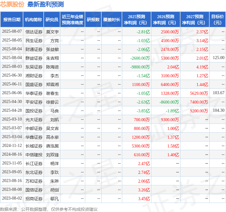Select the 湘财证券 institution cell
Image resolution: width=226 pixels, height=212 pixels.
[34, 76]
